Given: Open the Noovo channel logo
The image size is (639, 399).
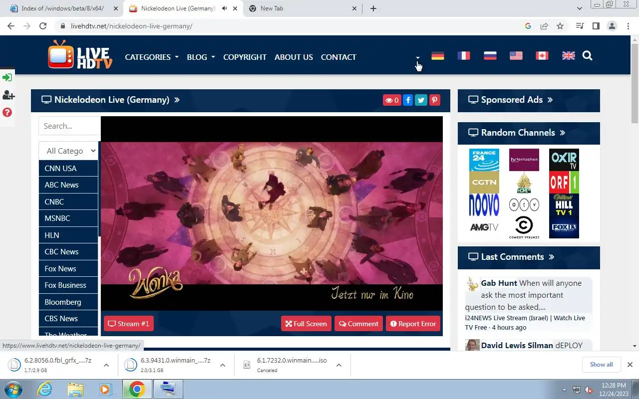Looking at the screenshot, I should point(484,205).
